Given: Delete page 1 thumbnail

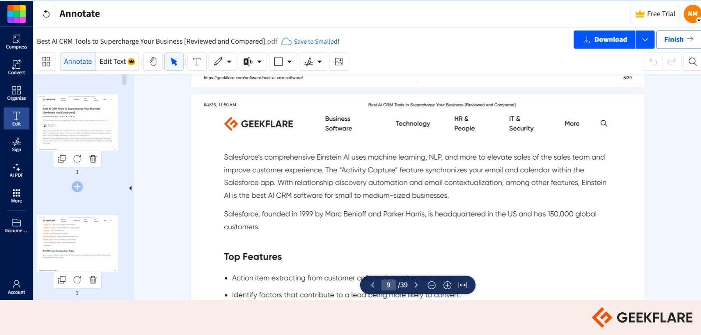Looking at the screenshot, I should [93, 159].
